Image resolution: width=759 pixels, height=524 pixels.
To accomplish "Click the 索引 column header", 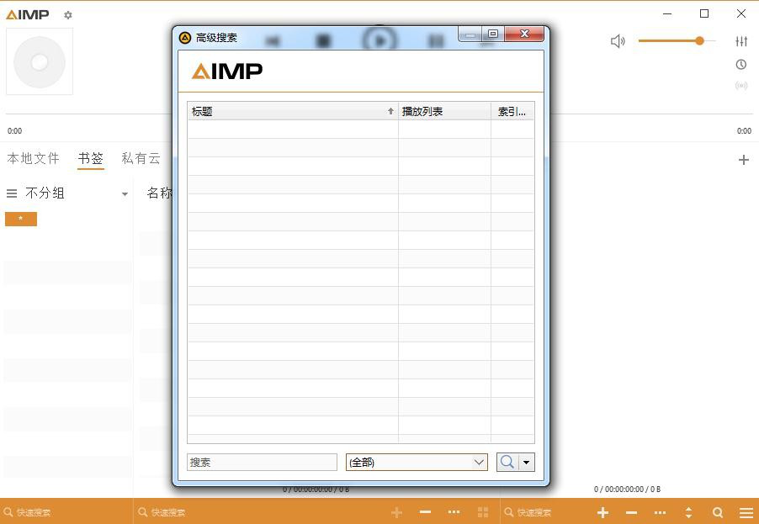I will [x=512, y=111].
